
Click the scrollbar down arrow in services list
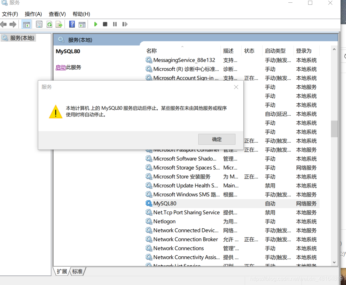pyautogui.click(x=334, y=262)
